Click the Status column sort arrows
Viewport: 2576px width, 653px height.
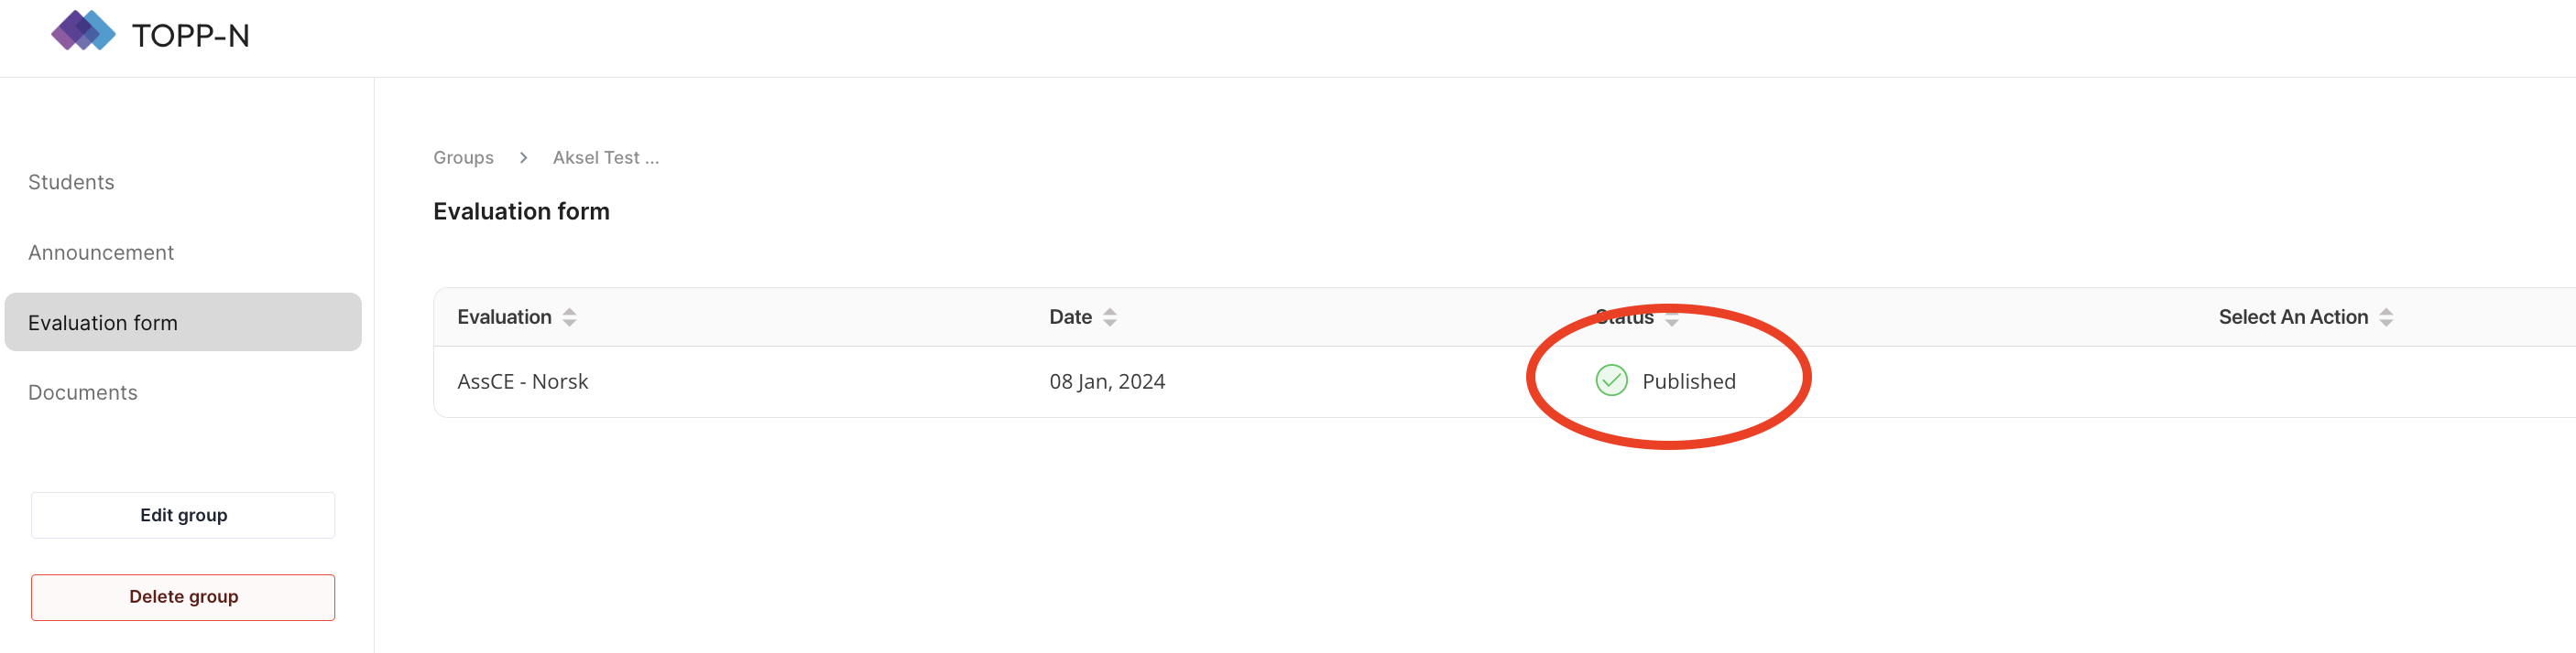click(x=1671, y=318)
